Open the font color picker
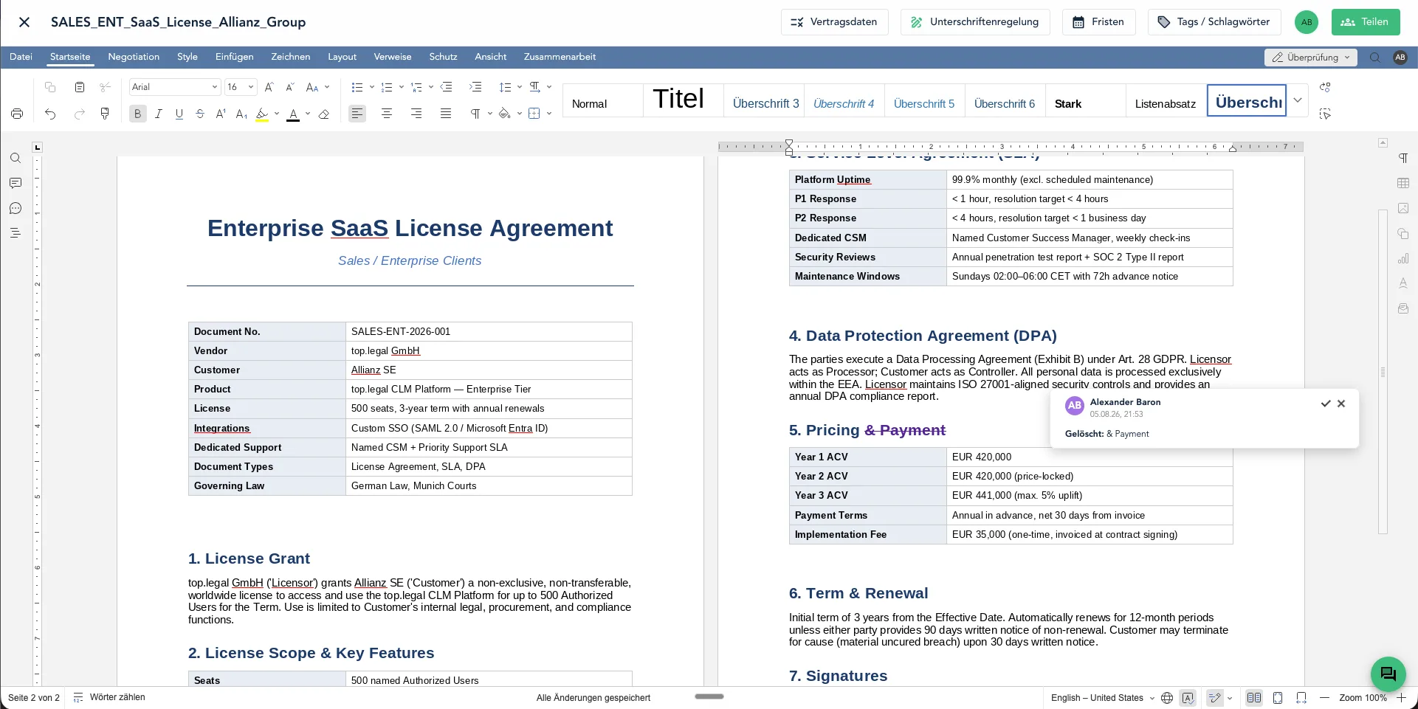1418x709 pixels. coord(307,114)
